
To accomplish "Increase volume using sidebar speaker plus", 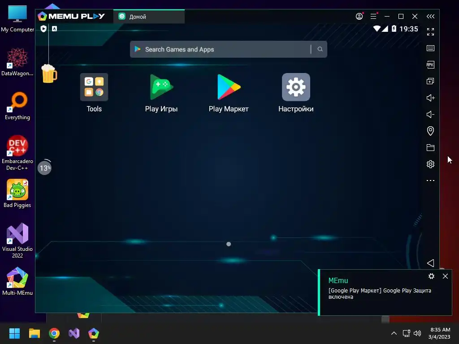I will pos(430,98).
